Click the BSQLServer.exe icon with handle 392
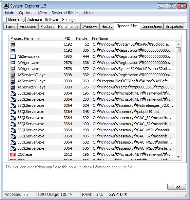Viewport: 190px width, 200px height. pyautogui.click(x=13, y=118)
